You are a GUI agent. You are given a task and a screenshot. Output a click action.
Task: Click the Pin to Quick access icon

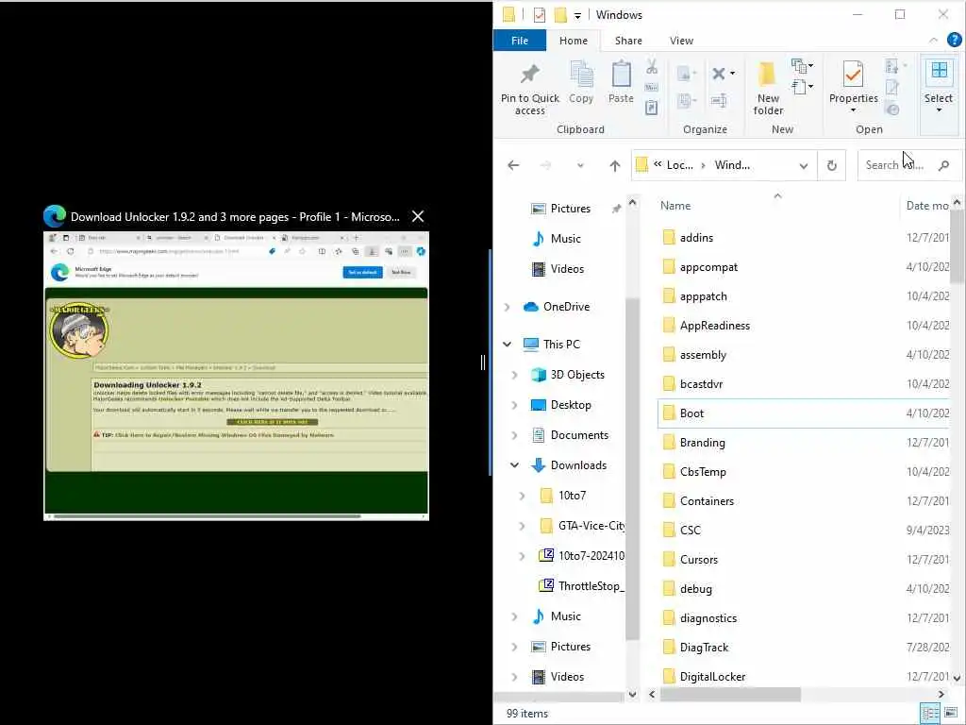pyautogui.click(x=530, y=74)
